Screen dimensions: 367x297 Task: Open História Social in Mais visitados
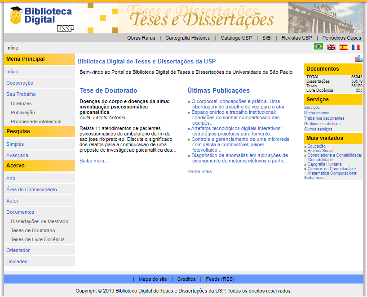coord(320,150)
